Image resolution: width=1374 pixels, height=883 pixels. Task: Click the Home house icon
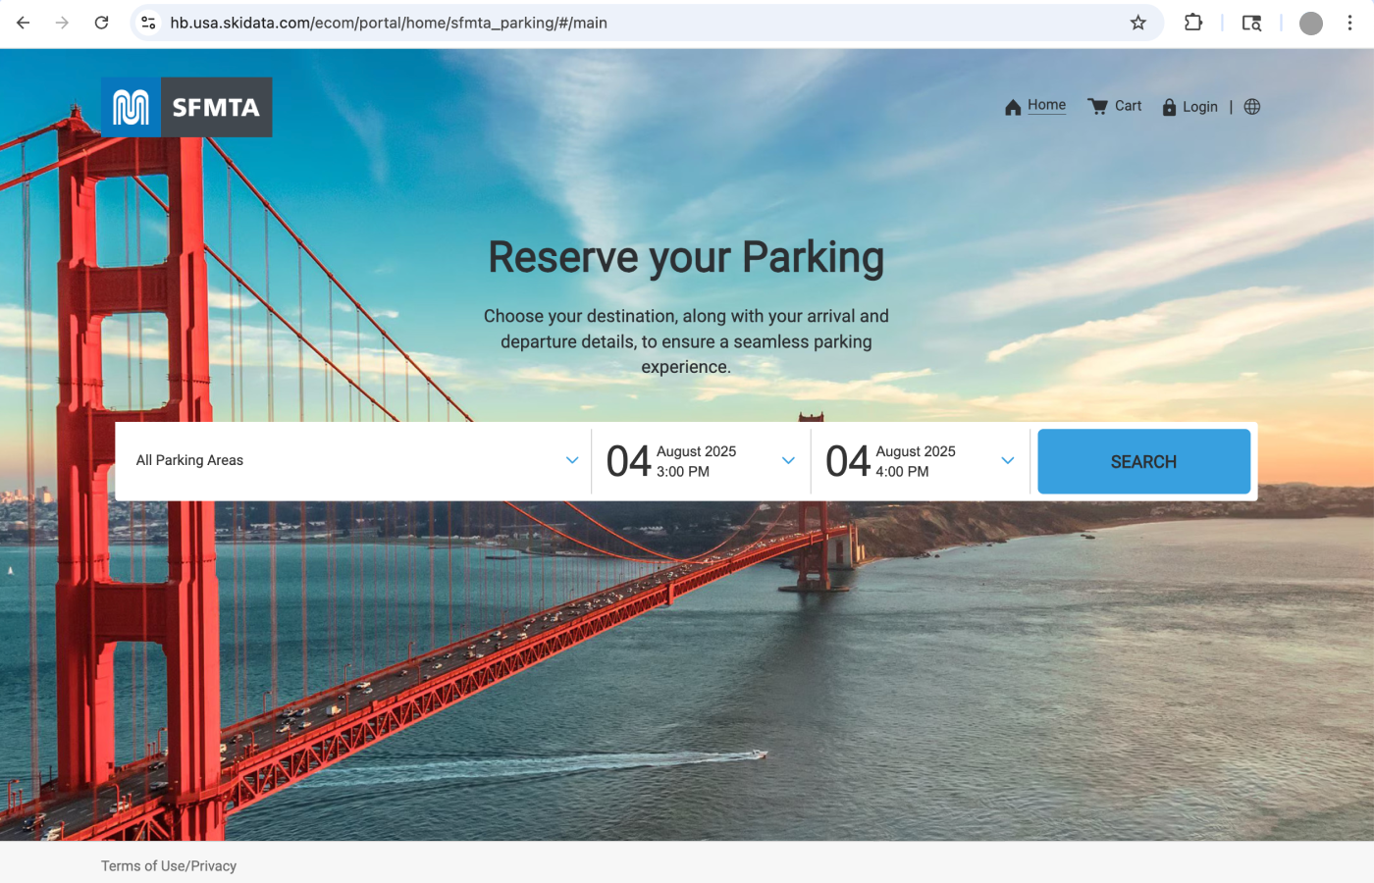[x=1013, y=107]
